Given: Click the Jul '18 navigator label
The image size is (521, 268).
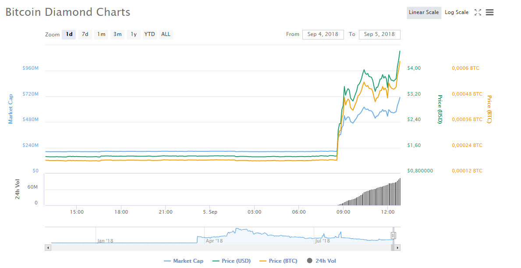Looking at the screenshot, I should point(323,241).
